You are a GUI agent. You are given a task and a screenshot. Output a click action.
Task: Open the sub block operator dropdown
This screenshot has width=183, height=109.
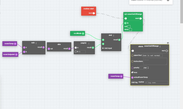[x=36, y=43]
